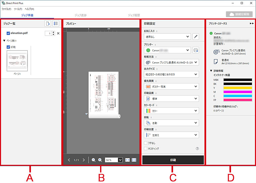Zoom in the preview with plus magnifier

point(100,160)
